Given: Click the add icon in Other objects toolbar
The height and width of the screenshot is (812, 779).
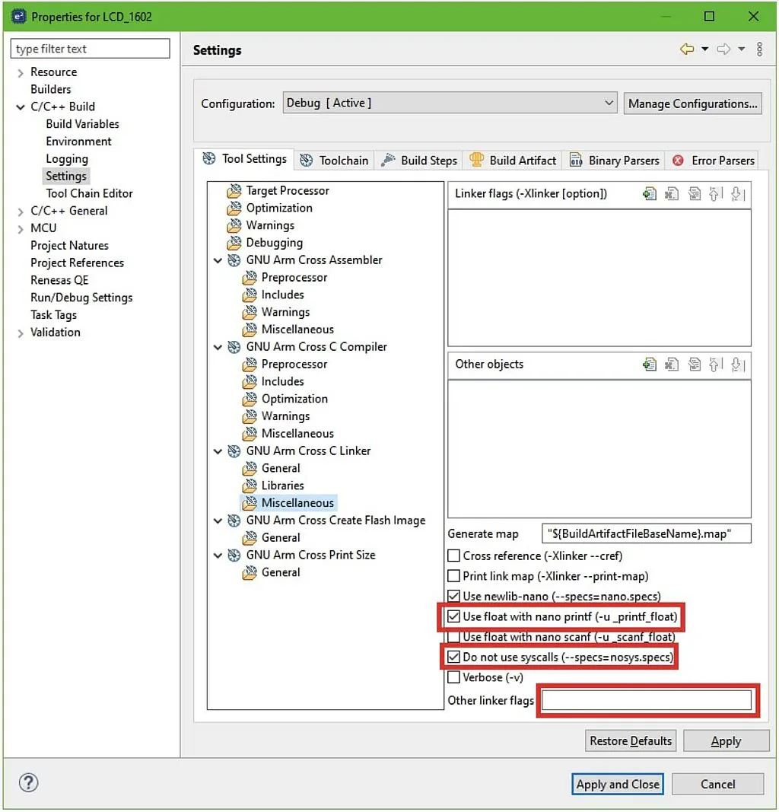Looking at the screenshot, I should pos(649,365).
